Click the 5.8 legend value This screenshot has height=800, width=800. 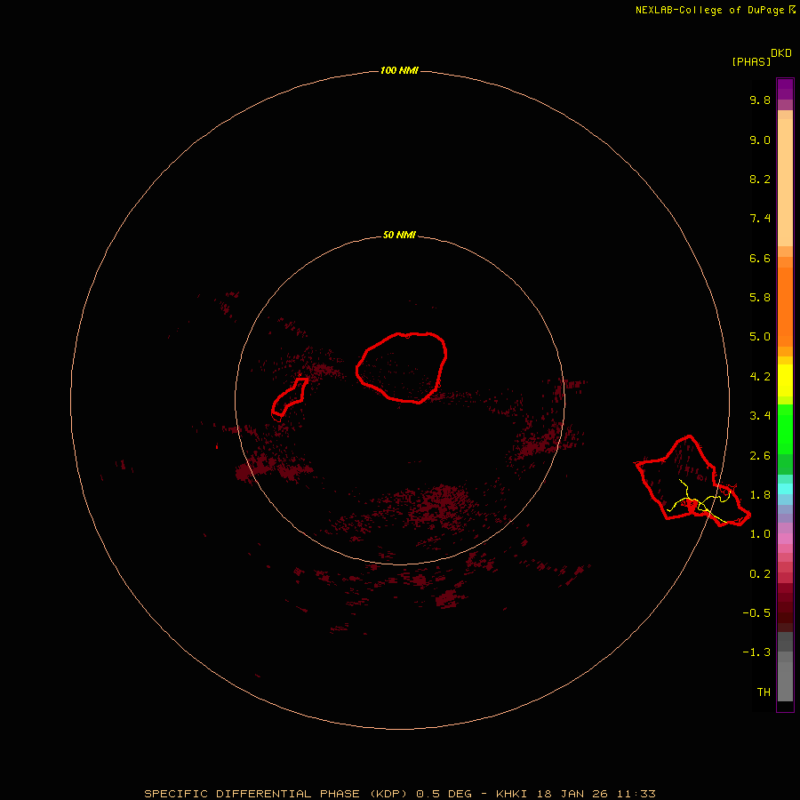pyautogui.click(x=760, y=298)
